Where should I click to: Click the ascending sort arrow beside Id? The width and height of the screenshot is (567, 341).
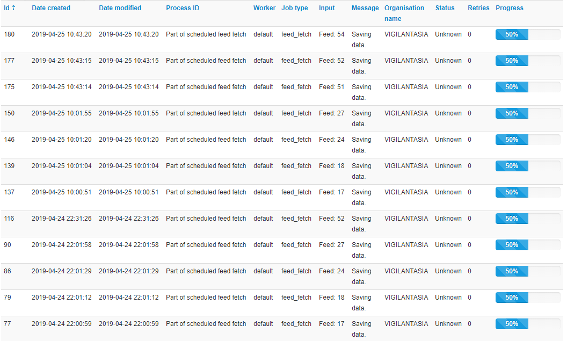[13, 7]
